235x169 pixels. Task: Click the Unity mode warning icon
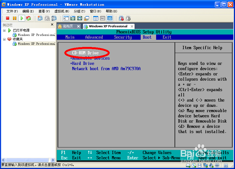[87, 18]
